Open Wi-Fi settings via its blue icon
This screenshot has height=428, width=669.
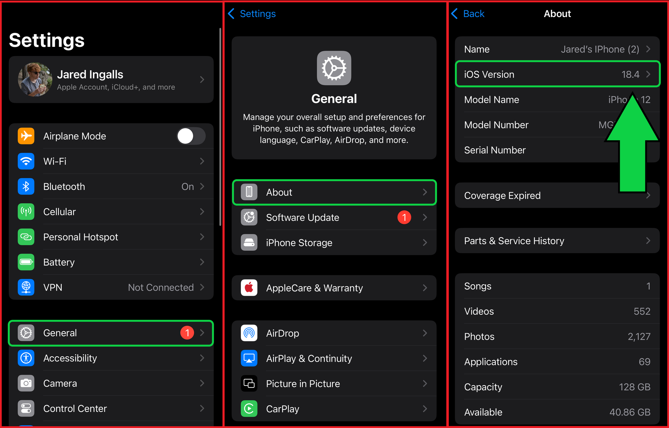[x=26, y=161]
